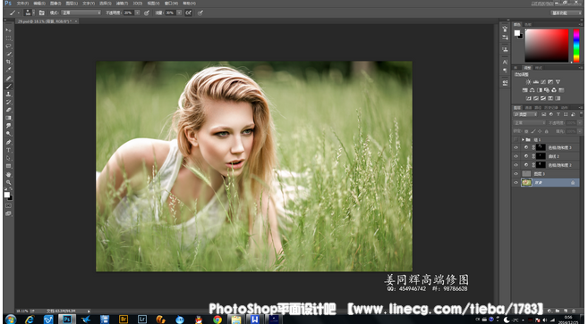
Task: Expand the 组 1 layer group
Action: point(524,139)
